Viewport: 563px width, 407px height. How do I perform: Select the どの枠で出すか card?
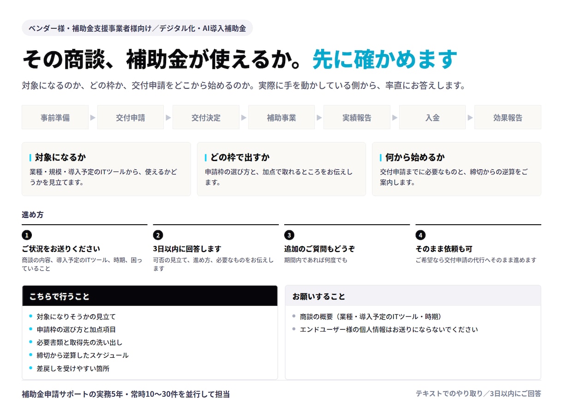[281, 169]
